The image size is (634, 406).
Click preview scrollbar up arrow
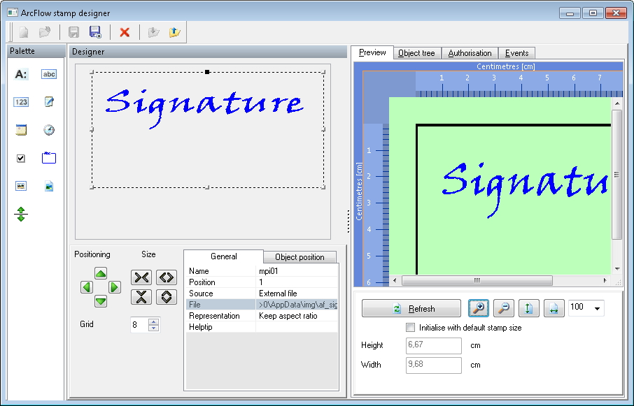point(617,103)
